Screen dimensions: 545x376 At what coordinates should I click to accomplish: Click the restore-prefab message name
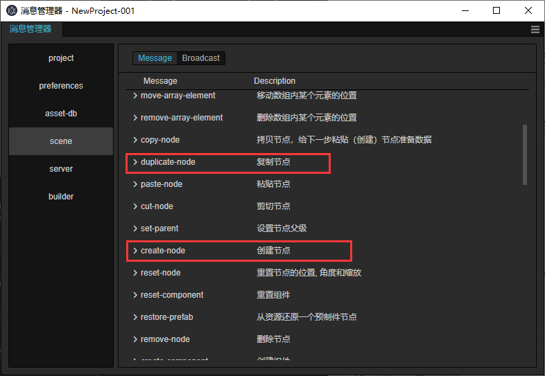click(x=167, y=317)
